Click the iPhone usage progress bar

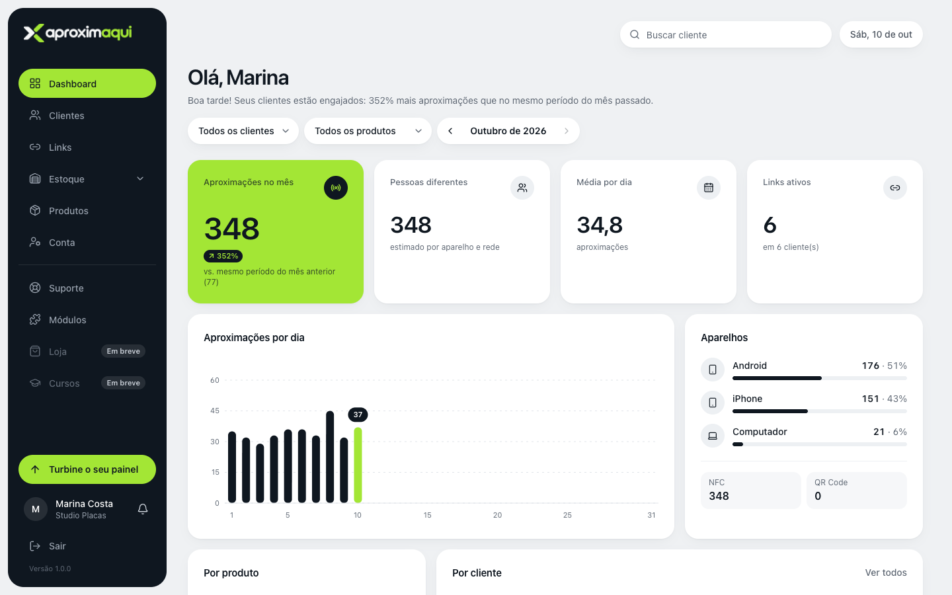pos(820,411)
